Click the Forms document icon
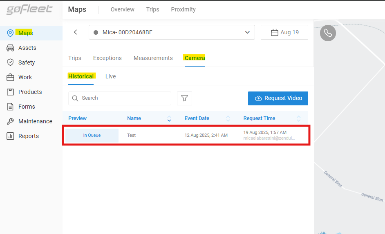Image resolution: width=385 pixels, height=234 pixels. tap(10, 107)
